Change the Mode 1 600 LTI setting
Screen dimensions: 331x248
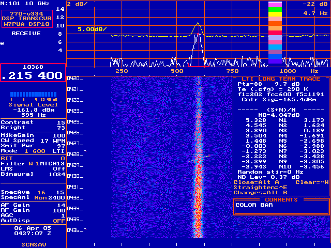click(x=33, y=150)
